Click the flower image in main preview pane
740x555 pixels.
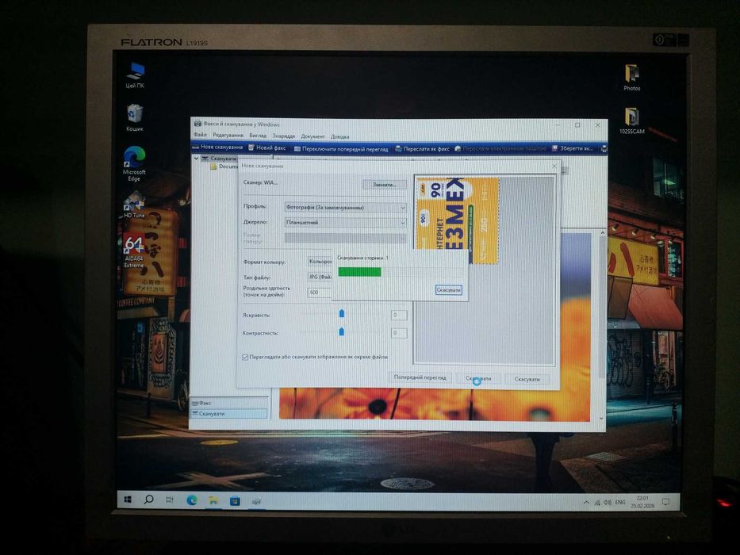434,404
